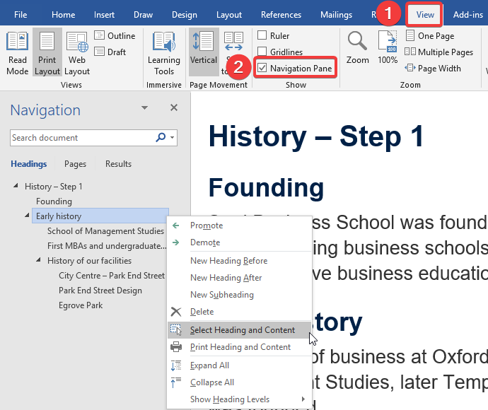Switch to Results tab in Navigation
488x410 pixels.
tap(118, 163)
